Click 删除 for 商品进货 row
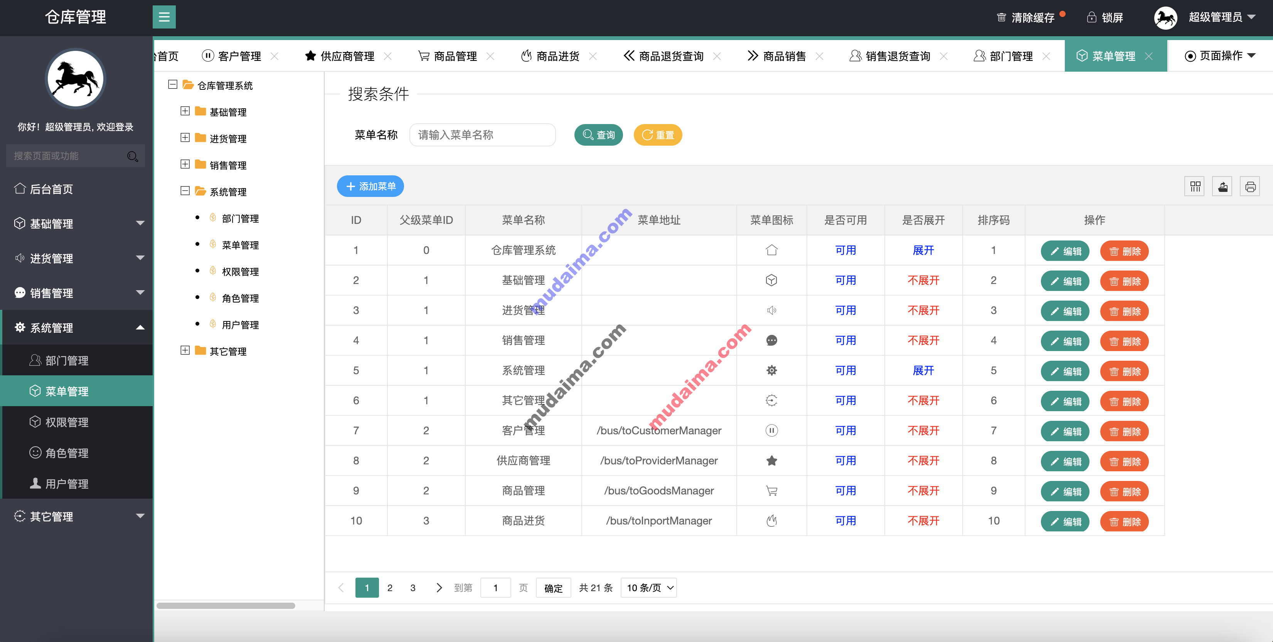The height and width of the screenshot is (642, 1273). click(x=1124, y=521)
